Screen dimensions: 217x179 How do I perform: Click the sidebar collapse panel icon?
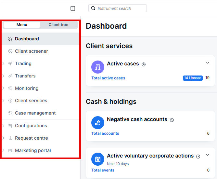point(73,8)
